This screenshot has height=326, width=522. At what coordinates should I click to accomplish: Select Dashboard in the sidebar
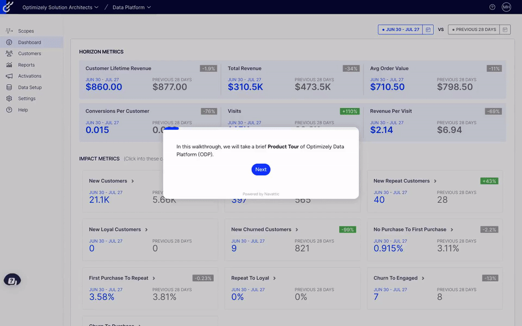pos(32,42)
